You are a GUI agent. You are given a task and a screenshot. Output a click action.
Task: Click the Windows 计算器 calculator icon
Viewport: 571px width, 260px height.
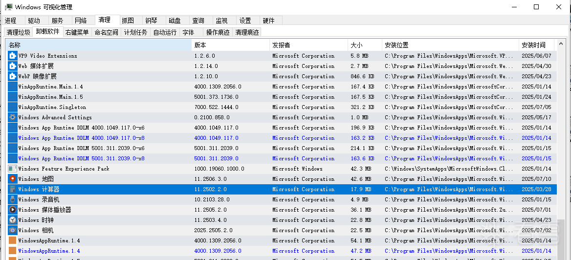(x=12, y=189)
